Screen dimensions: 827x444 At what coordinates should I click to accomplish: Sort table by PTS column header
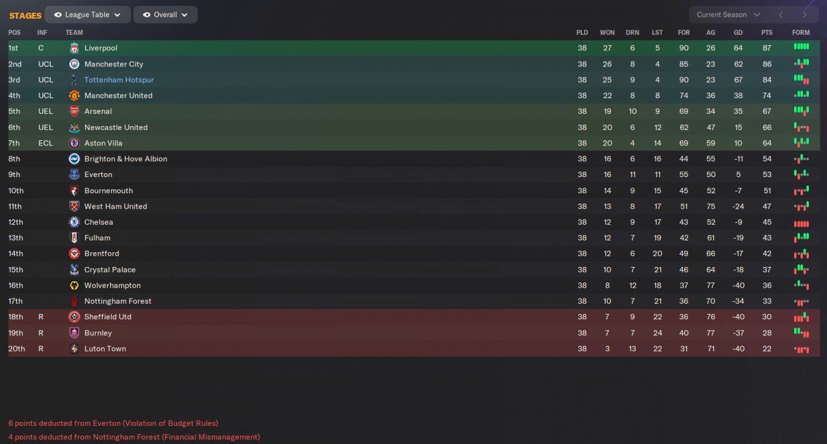pos(767,32)
